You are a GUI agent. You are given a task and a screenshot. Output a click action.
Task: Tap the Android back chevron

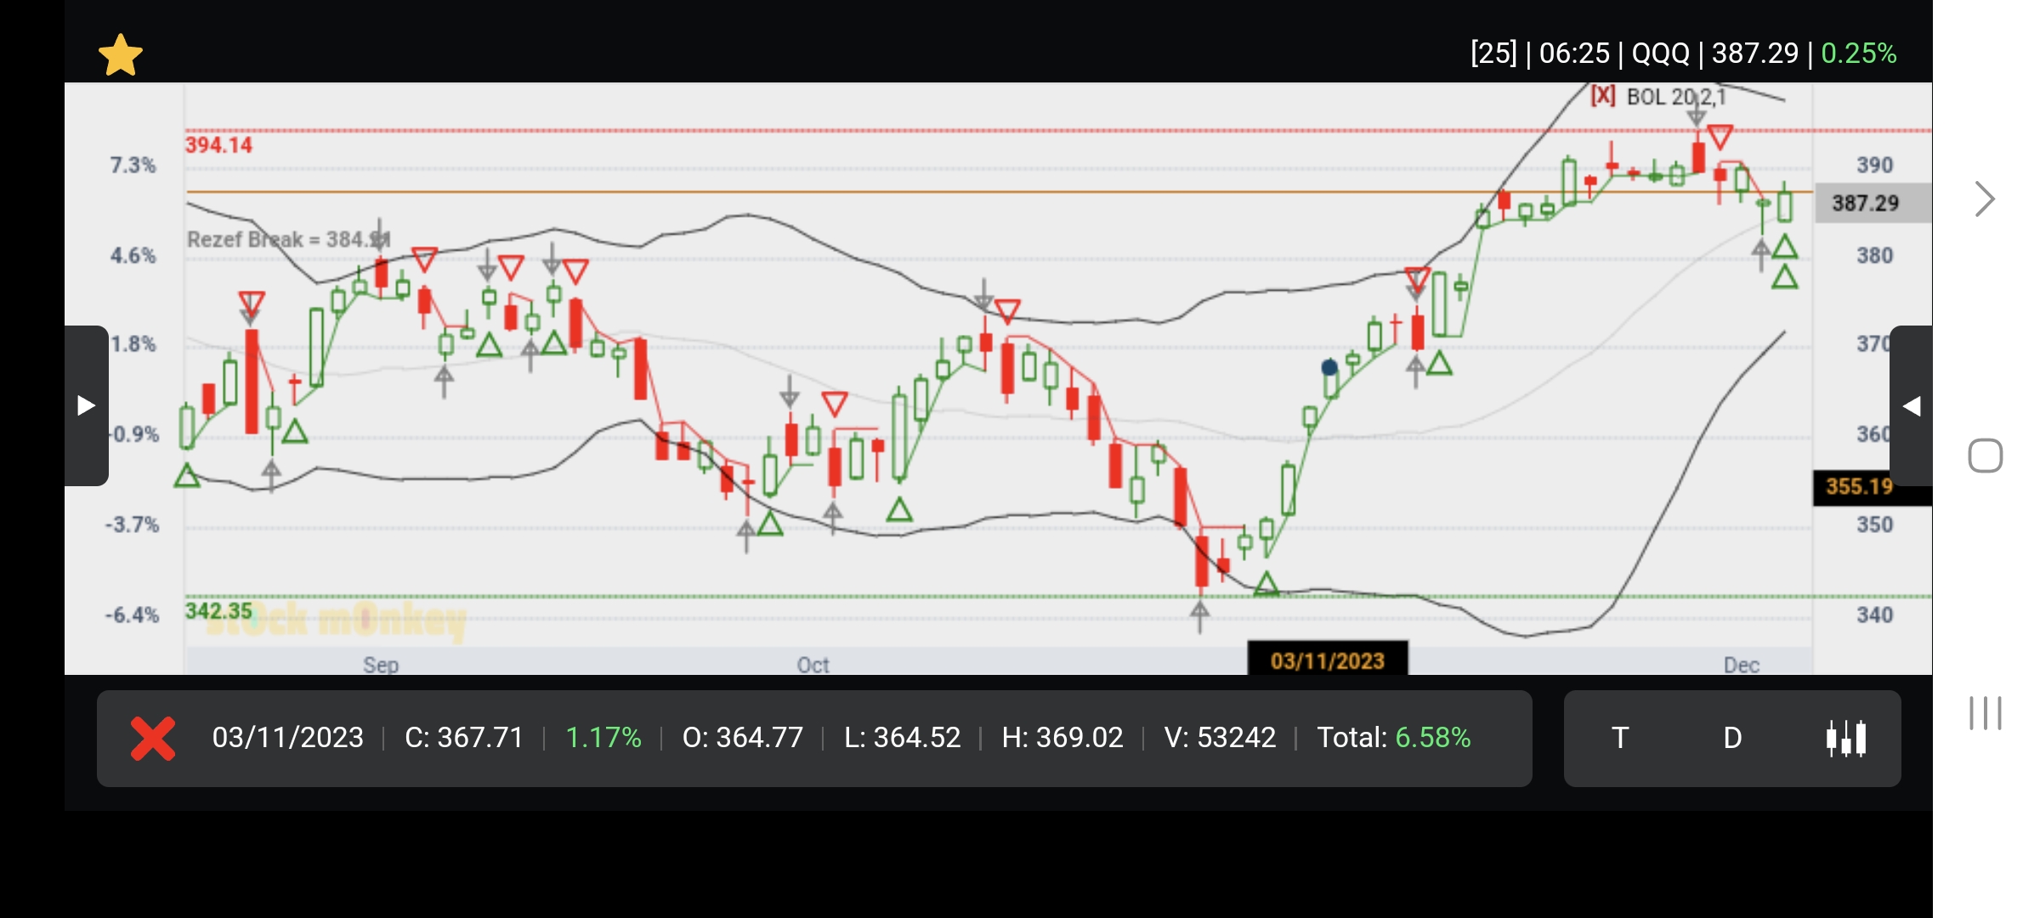(x=1984, y=200)
